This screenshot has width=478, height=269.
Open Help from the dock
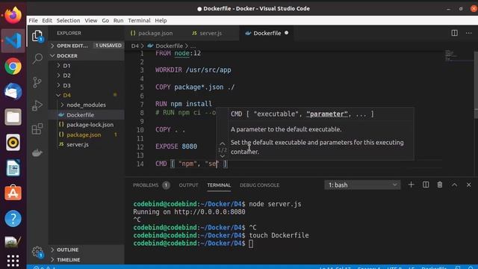coord(13,218)
